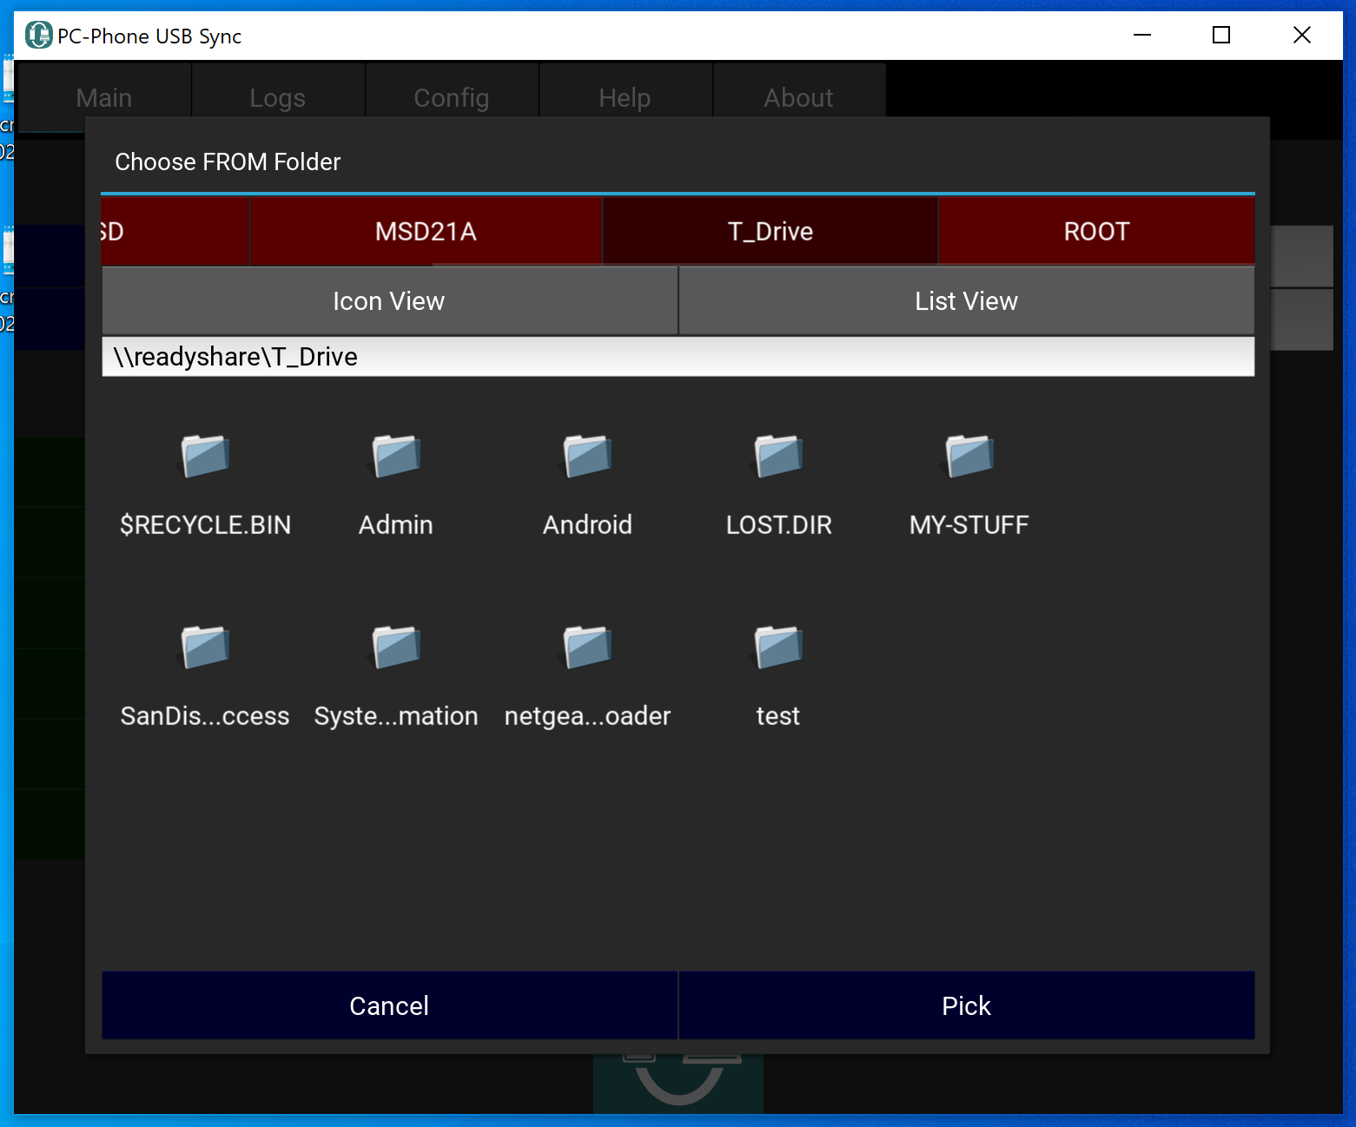Cancel the folder selection dialog
The width and height of the screenshot is (1356, 1127).
[389, 1005]
